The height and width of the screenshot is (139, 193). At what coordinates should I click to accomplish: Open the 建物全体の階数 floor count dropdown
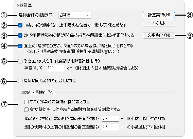coord(75,15)
